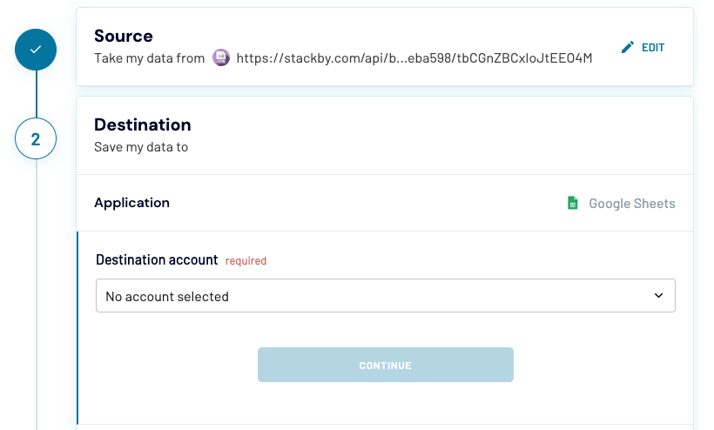Click the stackby.com source URL text
This screenshot has height=430, width=714.
pyautogui.click(x=414, y=58)
